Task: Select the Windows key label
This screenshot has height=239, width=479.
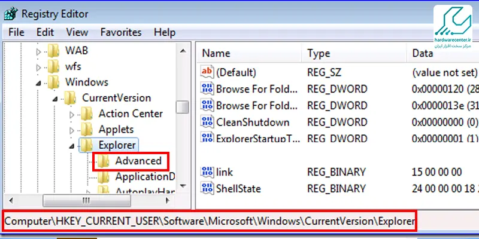Action: [x=87, y=82]
